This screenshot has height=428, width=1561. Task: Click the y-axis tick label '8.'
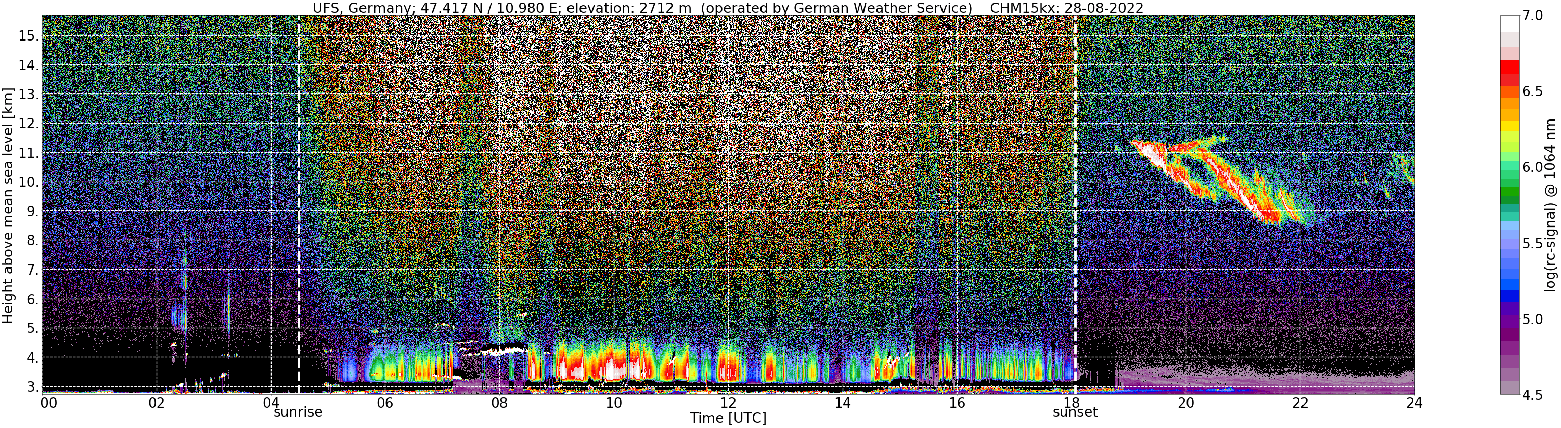tap(32, 241)
